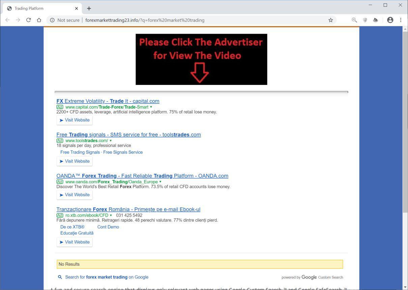The height and width of the screenshot is (290, 408).
Task: Reload the current page
Action: pos(28,20)
